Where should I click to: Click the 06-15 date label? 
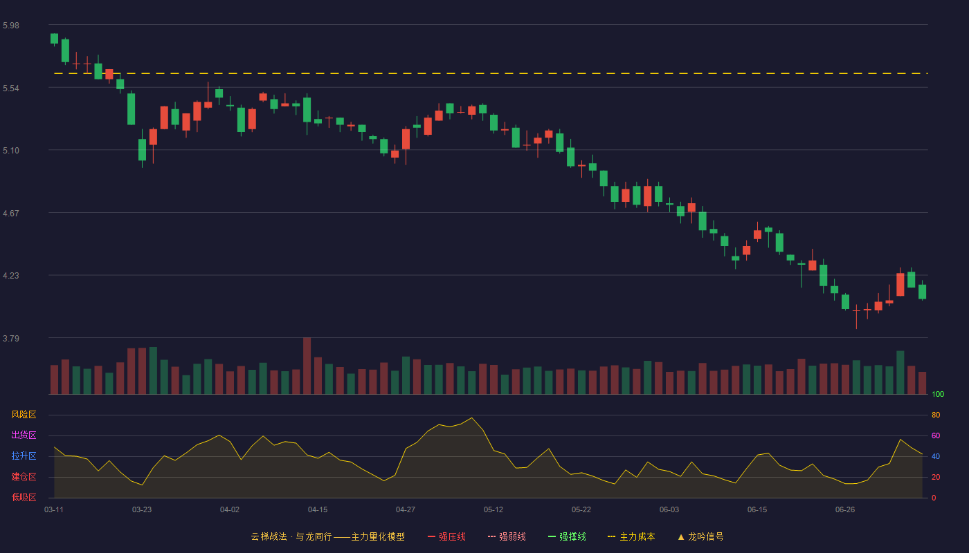757,509
